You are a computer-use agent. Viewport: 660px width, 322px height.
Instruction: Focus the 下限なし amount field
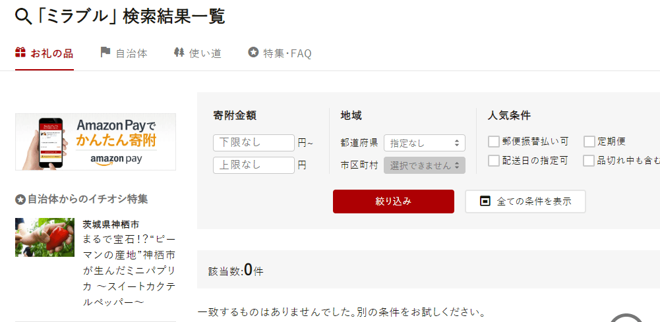pos(254,143)
